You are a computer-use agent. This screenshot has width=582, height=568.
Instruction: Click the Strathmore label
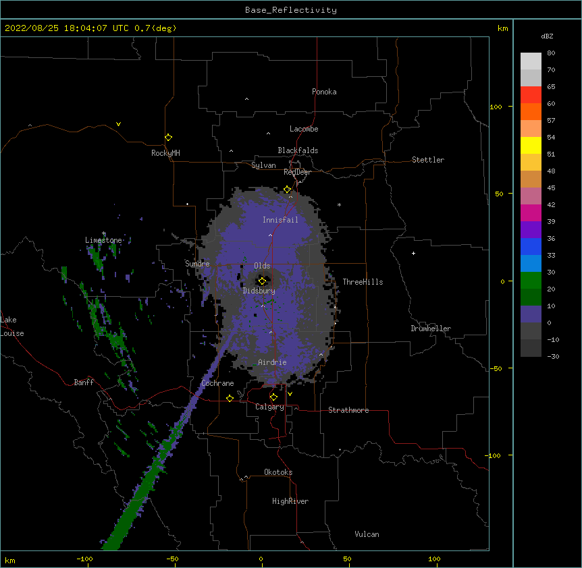point(348,410)
